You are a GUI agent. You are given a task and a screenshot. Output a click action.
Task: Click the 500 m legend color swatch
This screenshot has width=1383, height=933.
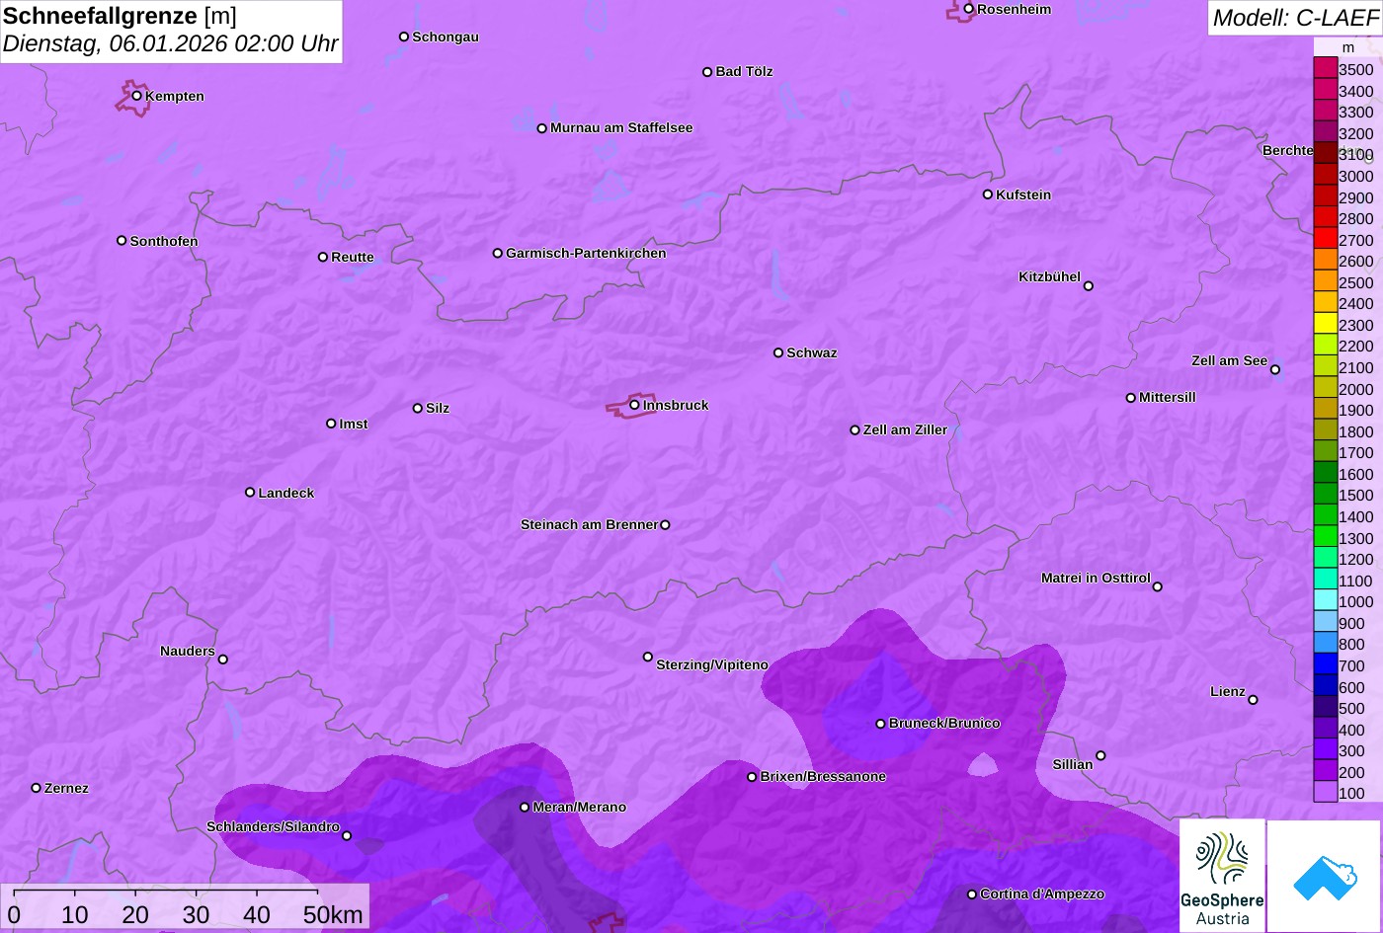click(1325, 707)
